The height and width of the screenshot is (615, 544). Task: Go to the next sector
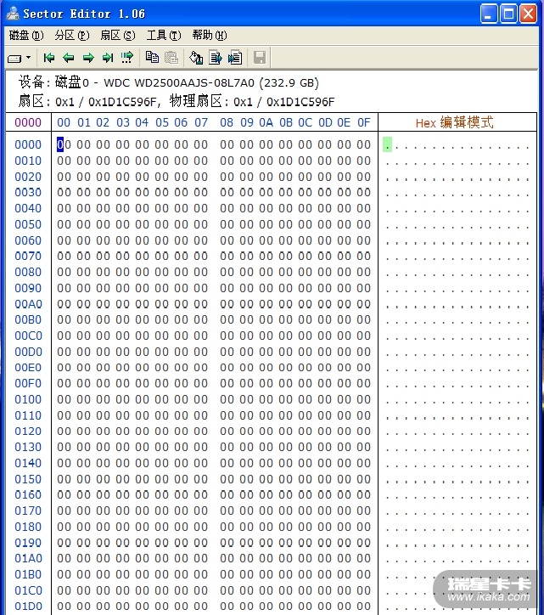coord(88,58)
